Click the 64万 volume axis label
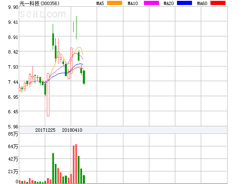This screenshot has width=251, height=184. (13, 146)
